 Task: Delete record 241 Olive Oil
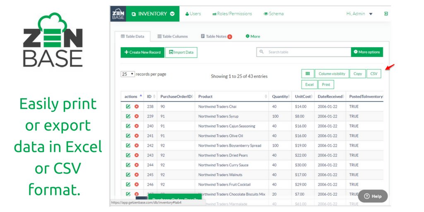(137, 136)
